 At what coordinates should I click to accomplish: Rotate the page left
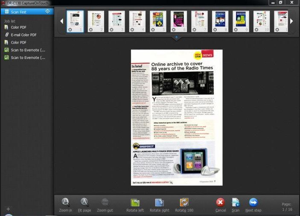pos(135,203)
